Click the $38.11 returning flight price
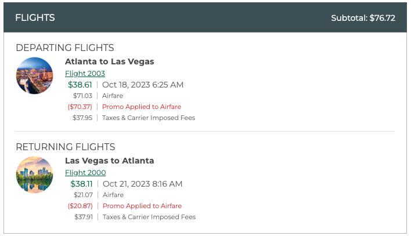411x236 pixels. point(81,184)
